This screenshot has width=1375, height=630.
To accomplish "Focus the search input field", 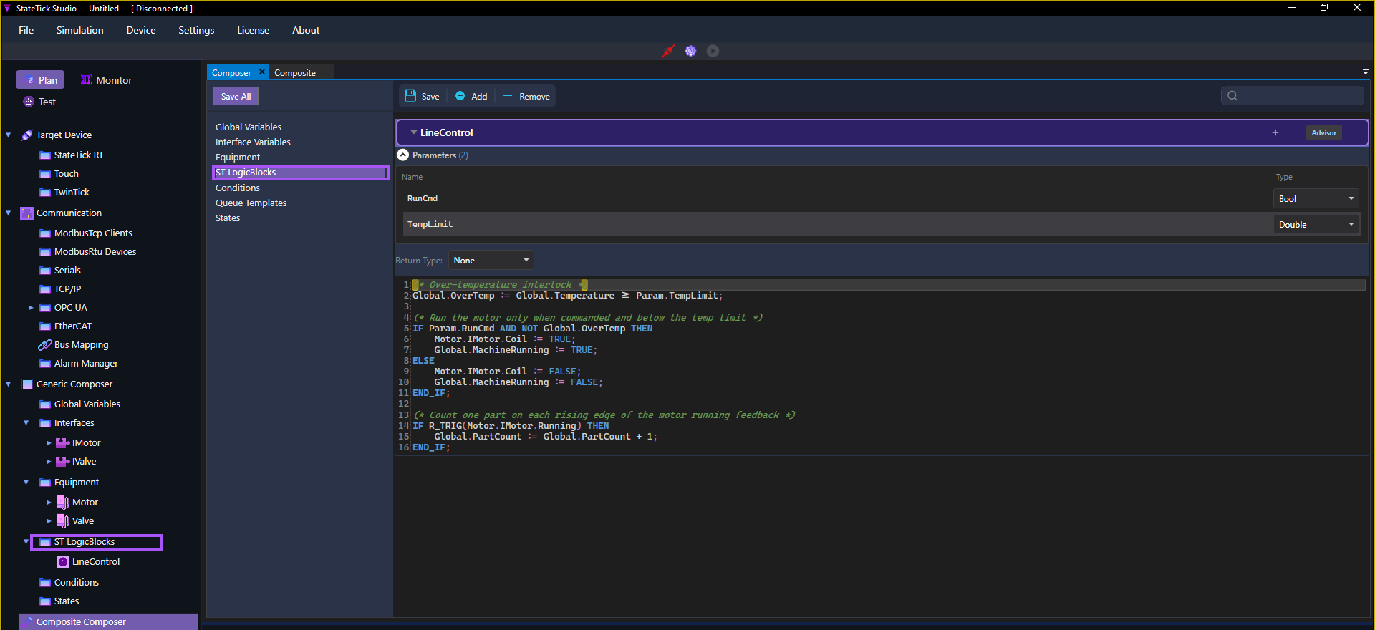I will (1293, 96).
